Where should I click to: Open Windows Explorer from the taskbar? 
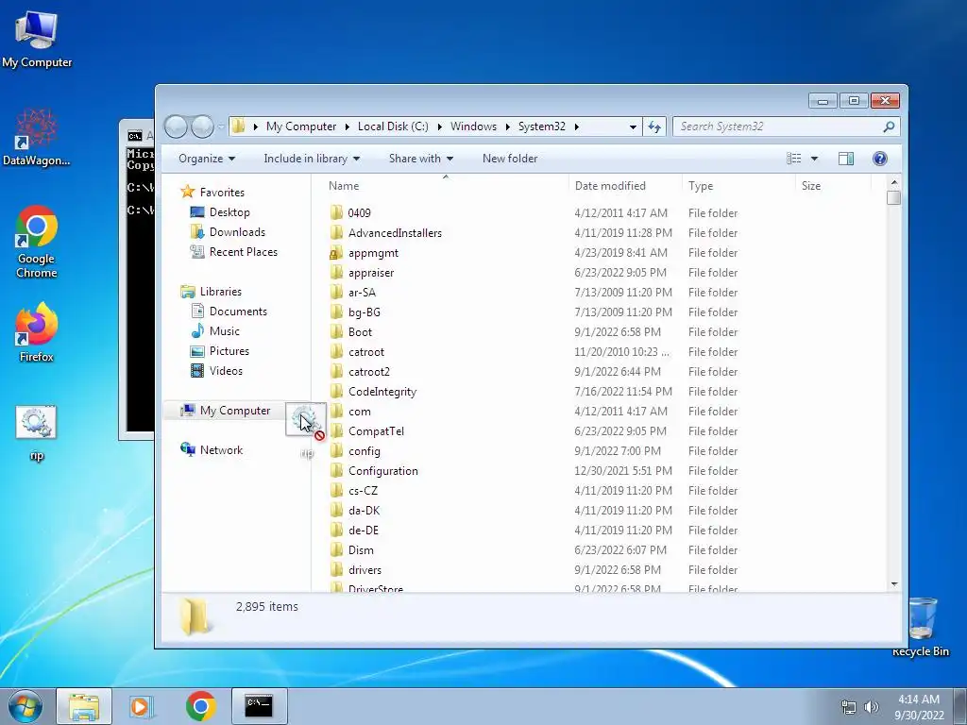[84, 706]
